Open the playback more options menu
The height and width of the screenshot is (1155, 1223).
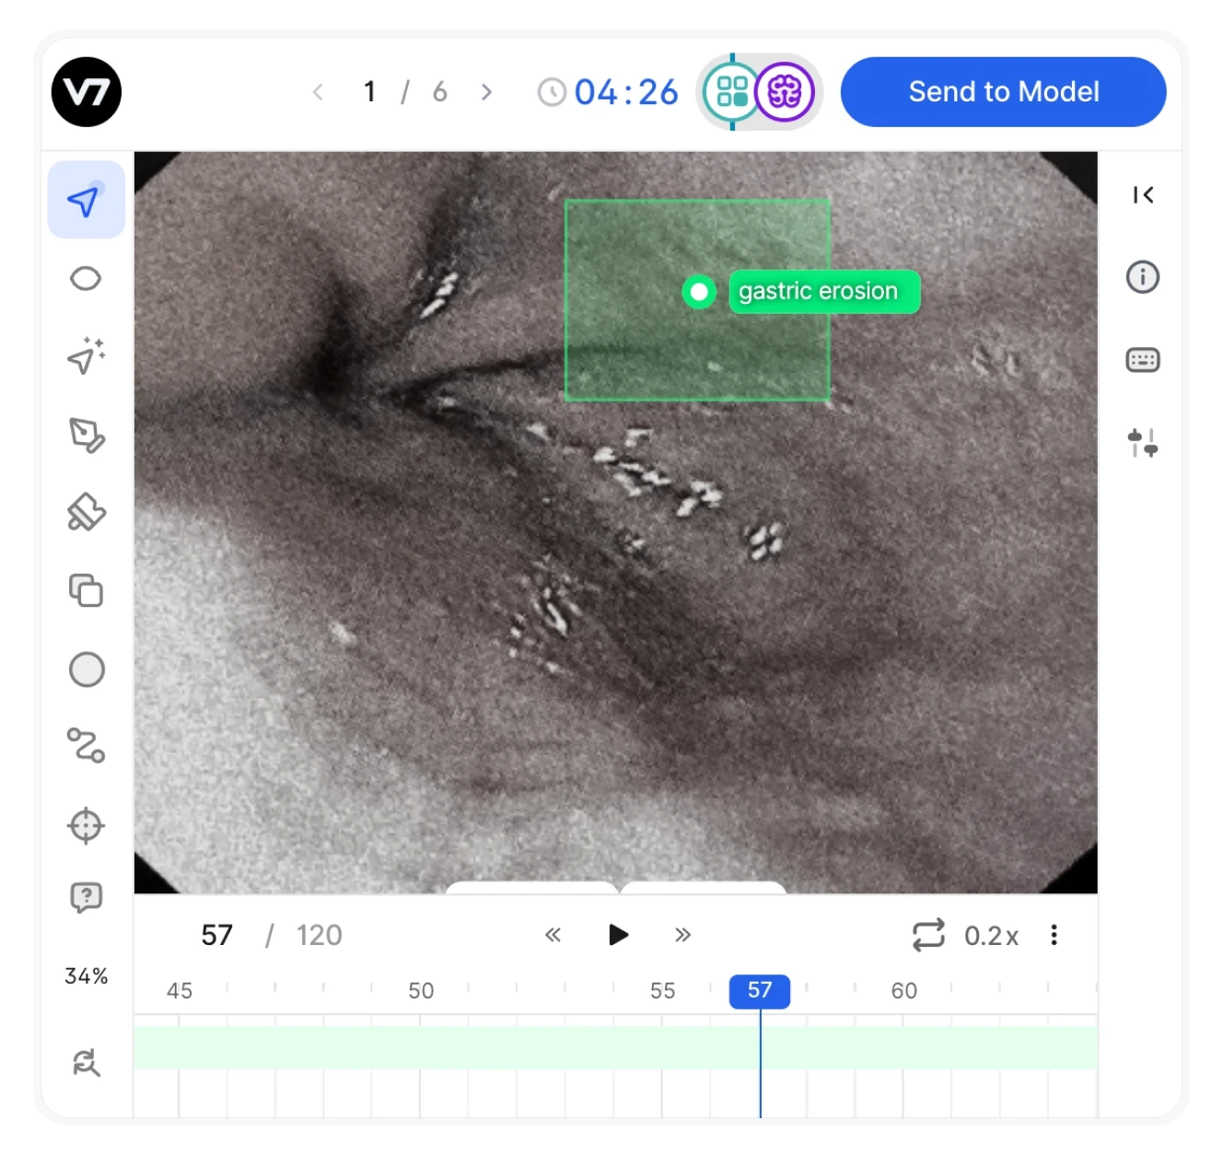(1054, 936)
